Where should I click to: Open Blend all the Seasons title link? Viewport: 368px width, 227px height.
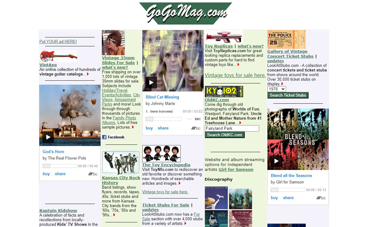point(291,175)
